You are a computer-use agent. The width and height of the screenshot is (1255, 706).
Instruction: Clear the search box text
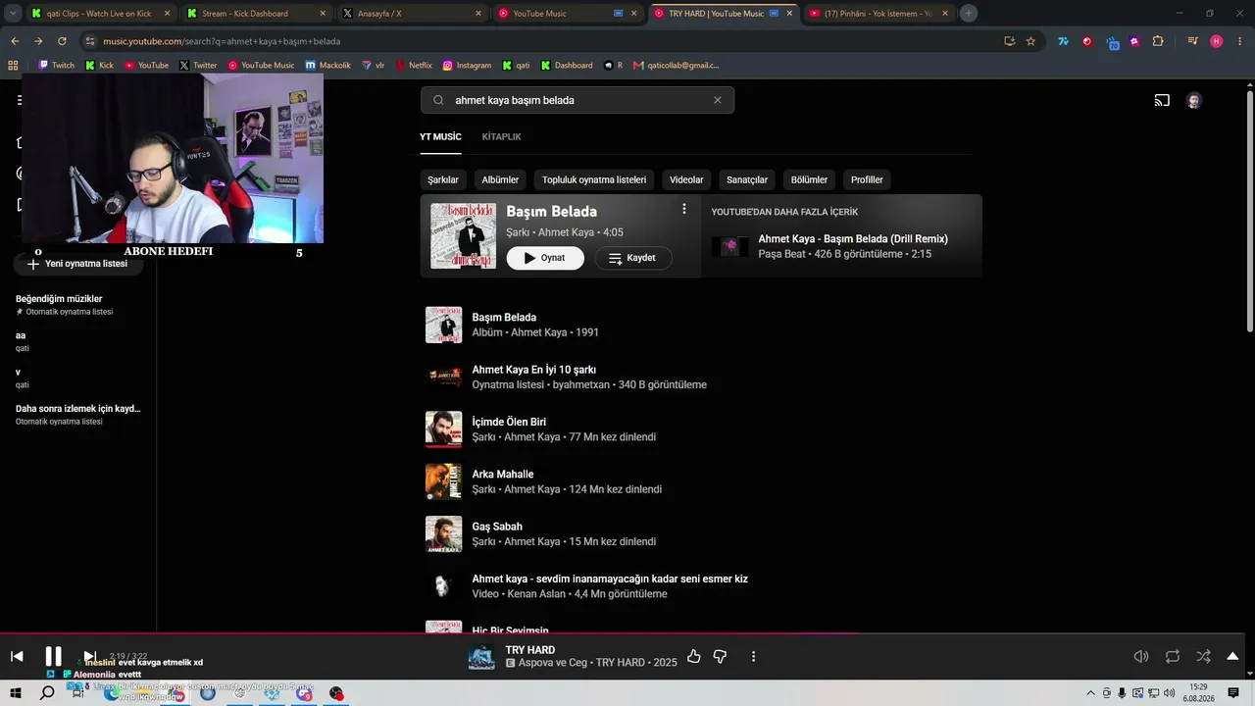717,100
